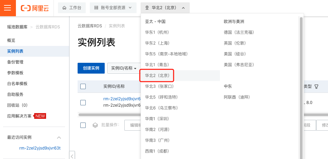
Task: Expand the 账号全部资源 dropdown
Action: (113, 8)
